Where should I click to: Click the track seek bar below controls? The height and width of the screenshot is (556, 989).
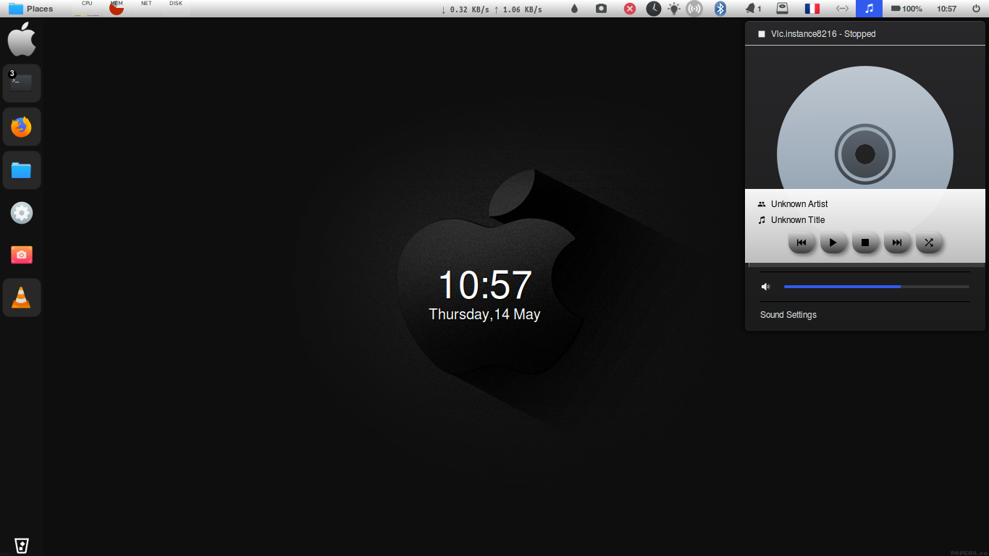867,265
